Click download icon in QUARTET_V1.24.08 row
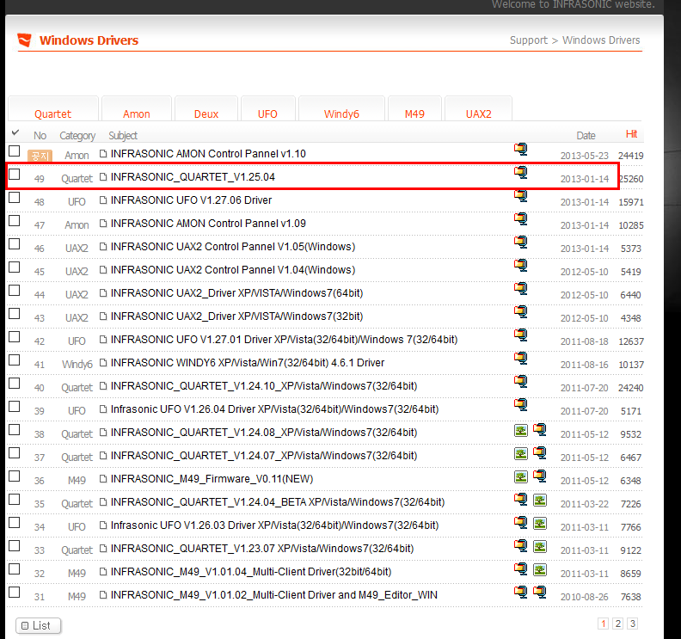 click(x=540, y=430)
